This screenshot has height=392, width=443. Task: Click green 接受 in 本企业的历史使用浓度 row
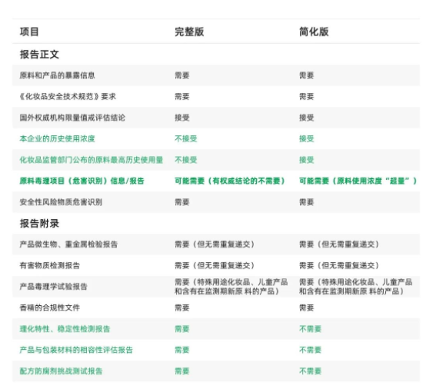[307, 138]
